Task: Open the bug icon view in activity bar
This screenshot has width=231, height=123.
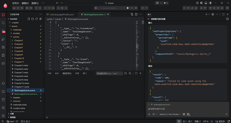Action: click(3, 55)
